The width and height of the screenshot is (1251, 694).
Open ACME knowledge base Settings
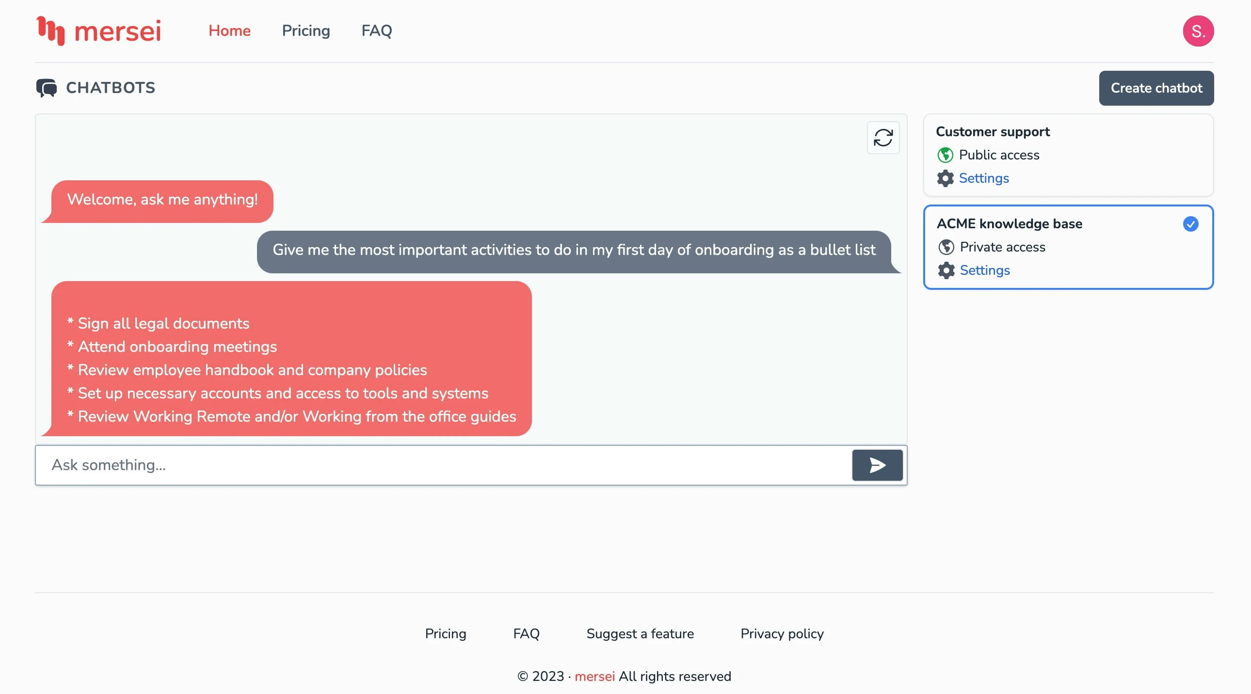(x=984, y=270)
